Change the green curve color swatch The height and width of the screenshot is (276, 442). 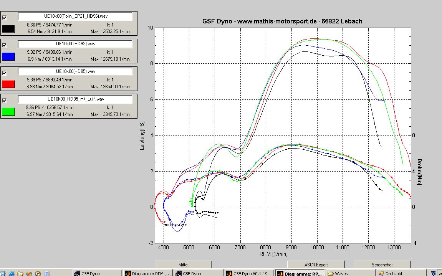click(8, 112)
